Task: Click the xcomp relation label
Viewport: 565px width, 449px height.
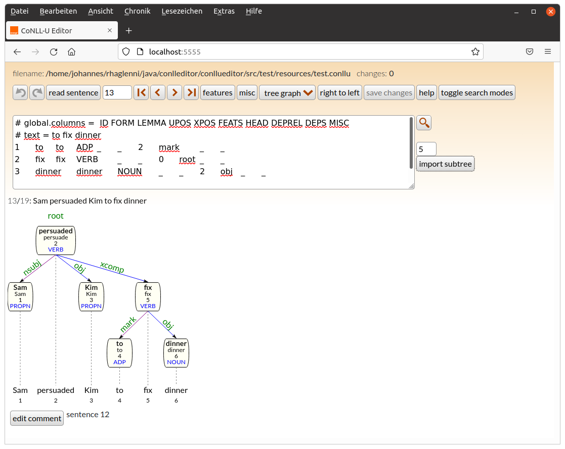Action: coord(112,267)
